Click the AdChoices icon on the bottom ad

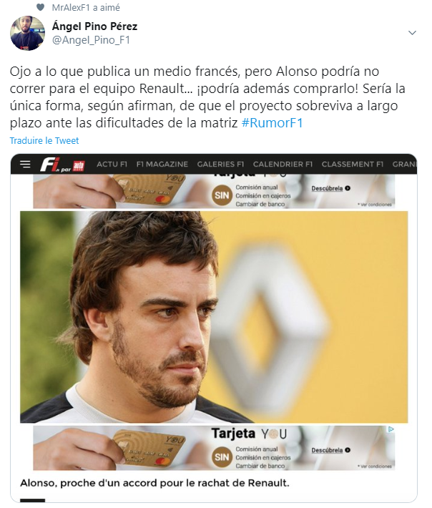coord(391,429)
